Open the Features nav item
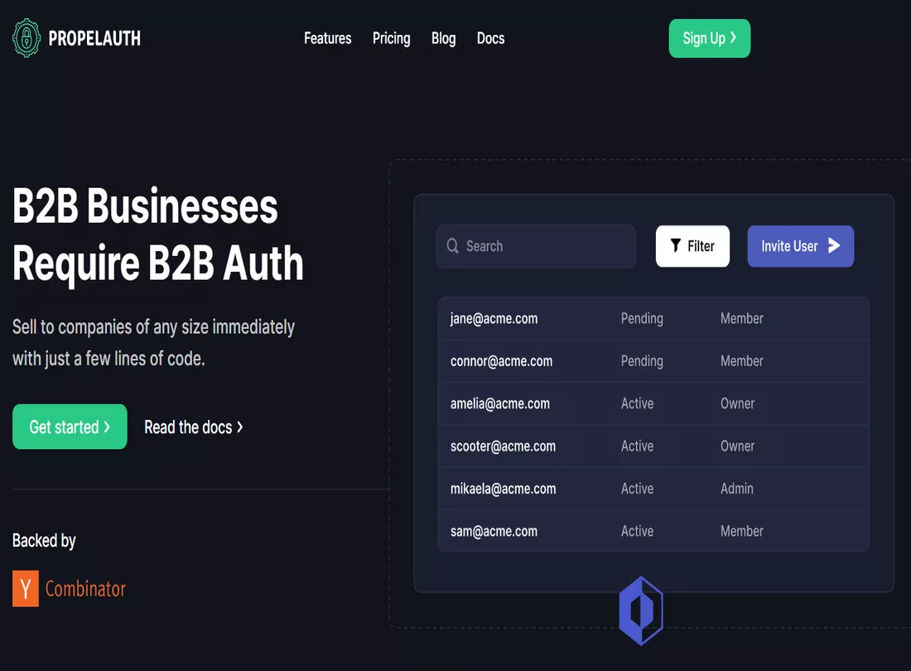Screen dimensions: 911x671 coord(328,38)
